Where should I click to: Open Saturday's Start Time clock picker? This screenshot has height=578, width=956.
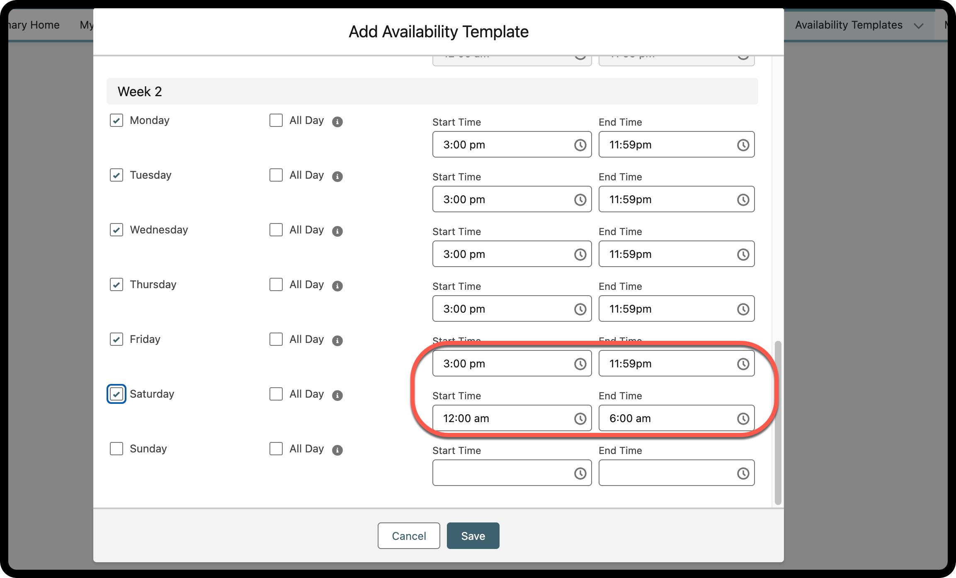click(x=580, y=418)
